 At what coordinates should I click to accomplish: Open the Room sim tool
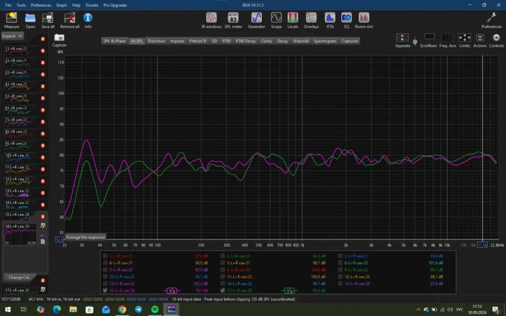[x=364, y=20]
